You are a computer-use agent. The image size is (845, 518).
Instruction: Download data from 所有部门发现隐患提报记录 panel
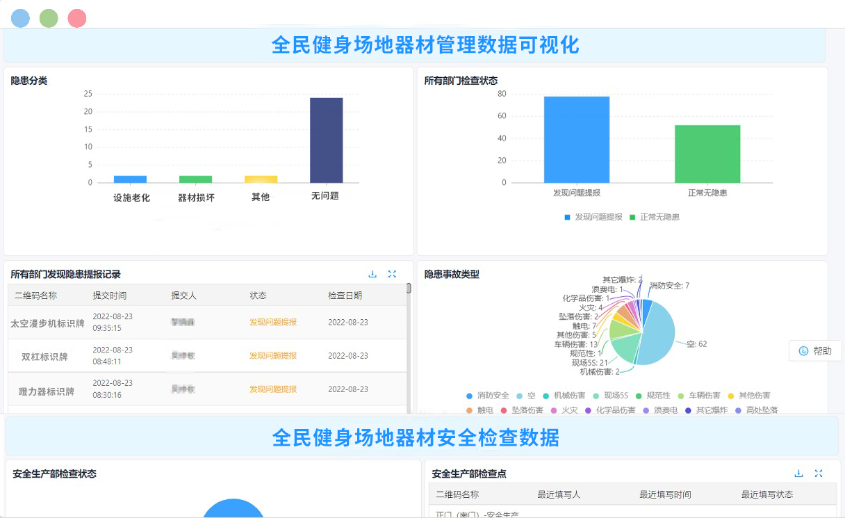(x=372, y=274)
